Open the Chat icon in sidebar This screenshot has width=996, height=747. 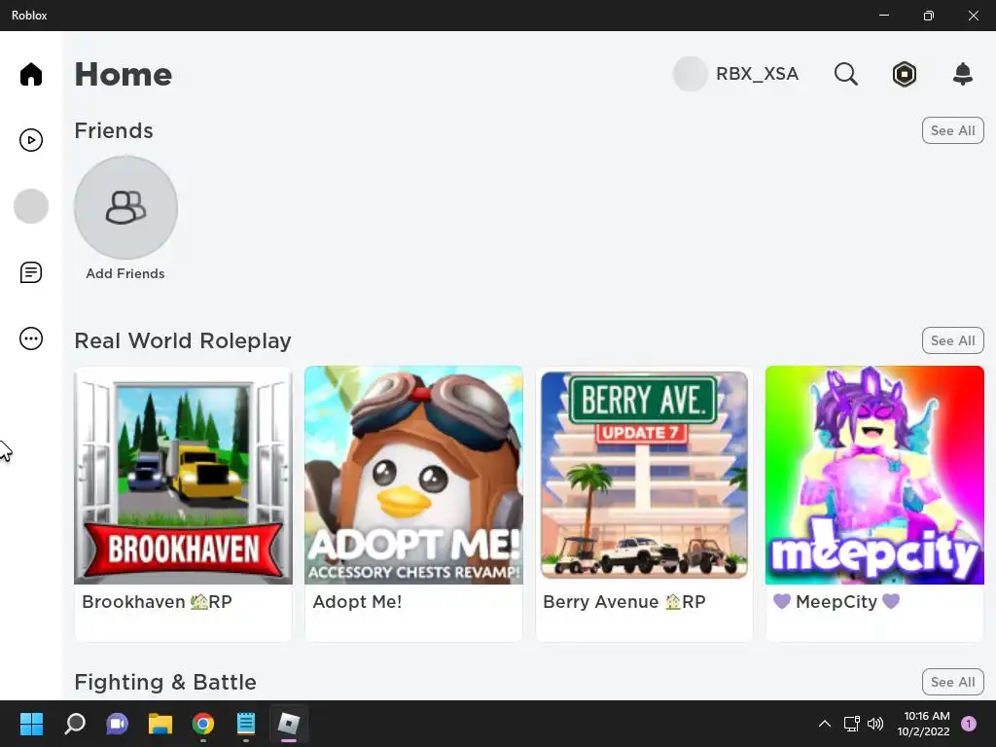[30, 272]
